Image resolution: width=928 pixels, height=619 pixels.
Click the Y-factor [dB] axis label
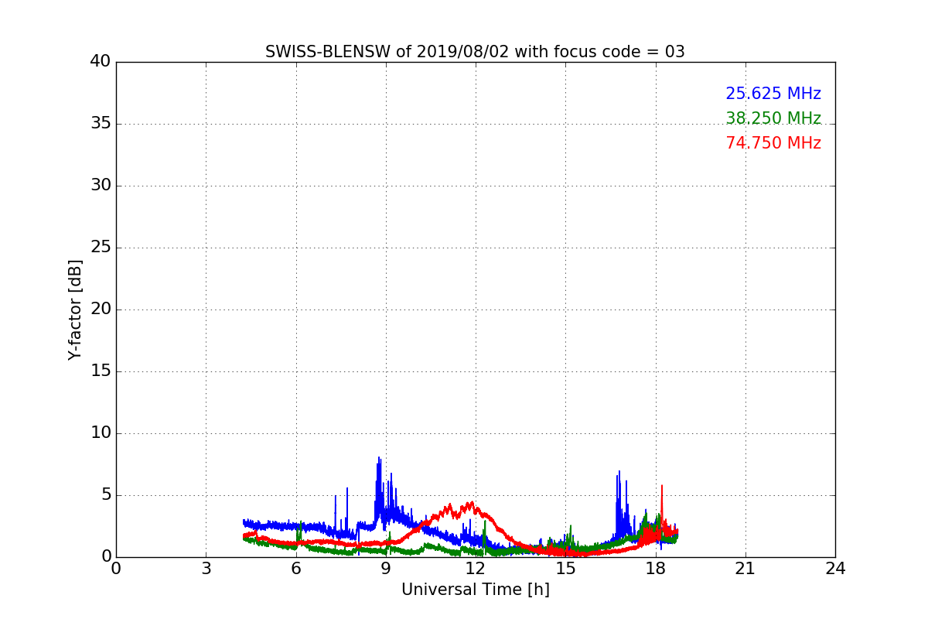74,309
